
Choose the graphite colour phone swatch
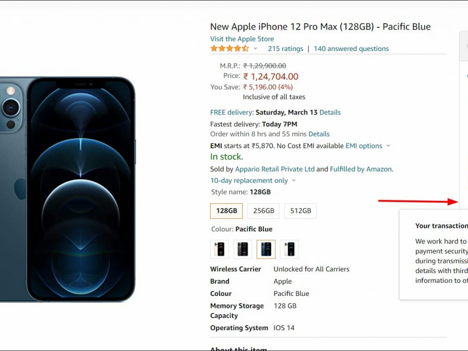[x=243, y=249]
